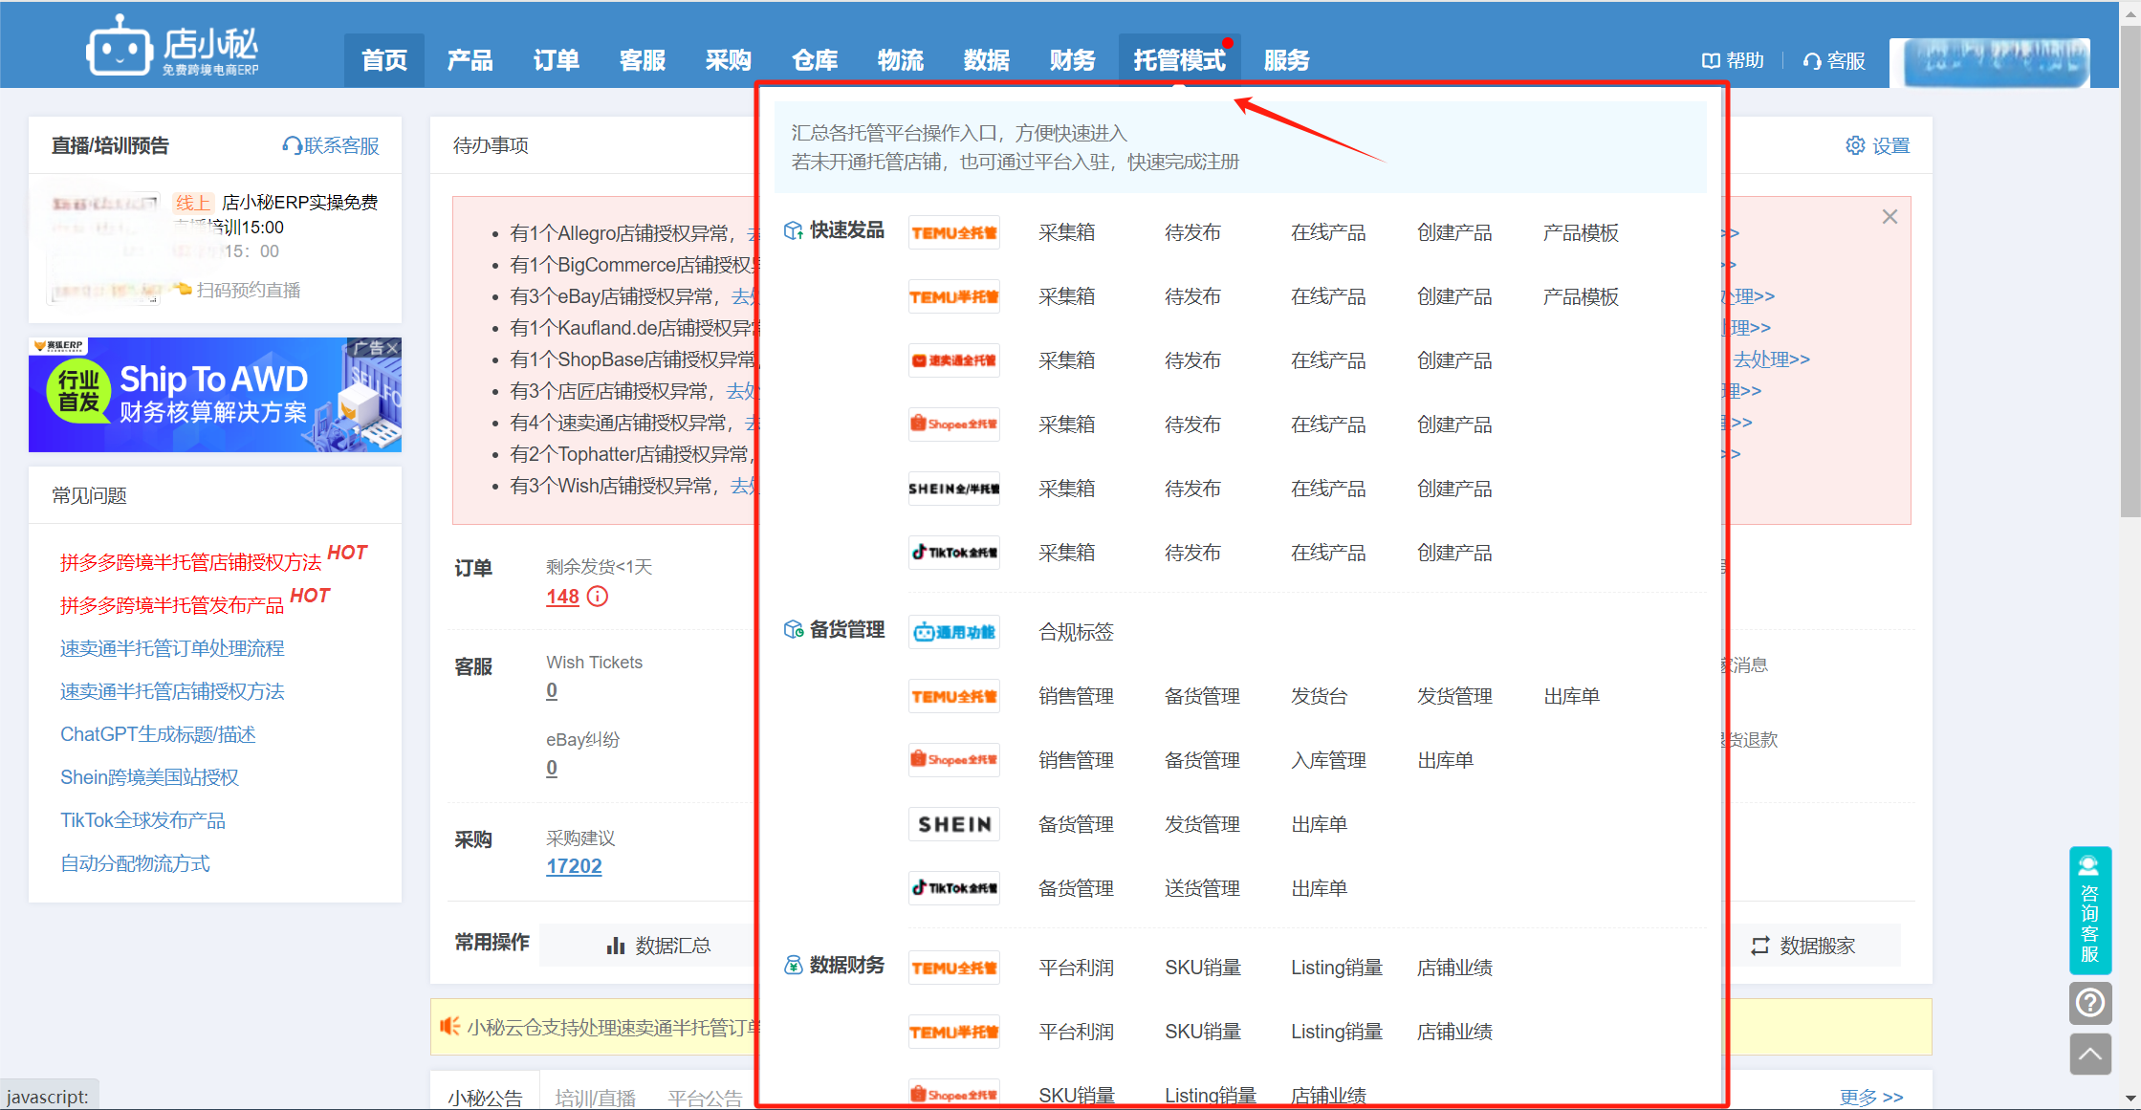The height and width of the screenshot is (1110, 2141).
Task: Open 产品模板 for TEMU半托管
Action: (x=1582, y=296)
